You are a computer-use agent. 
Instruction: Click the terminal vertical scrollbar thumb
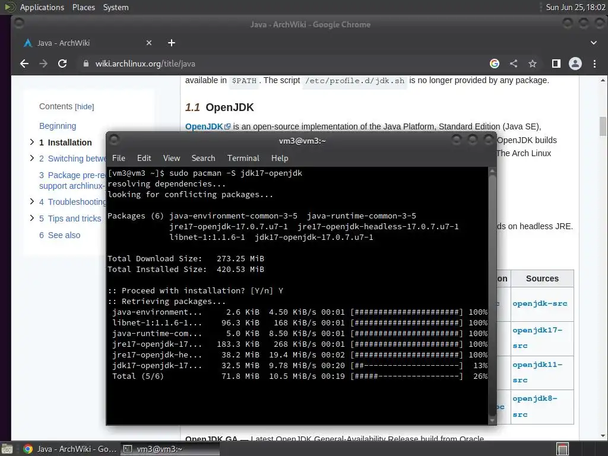pyautogui.click(x=492, y=294)
